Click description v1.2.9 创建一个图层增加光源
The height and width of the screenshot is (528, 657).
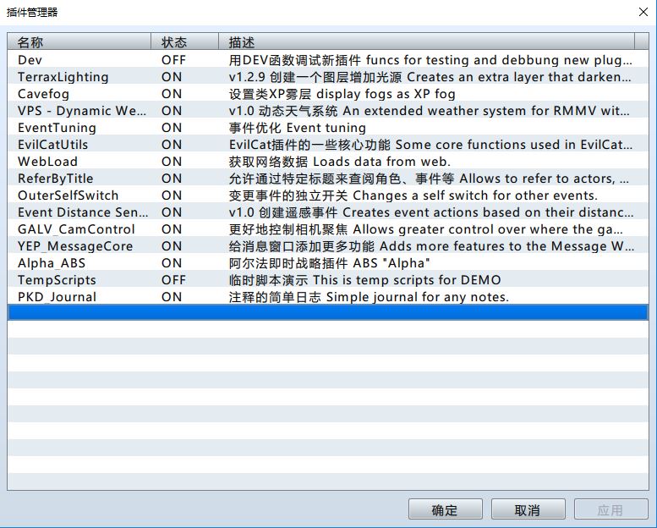coord(430,77)
